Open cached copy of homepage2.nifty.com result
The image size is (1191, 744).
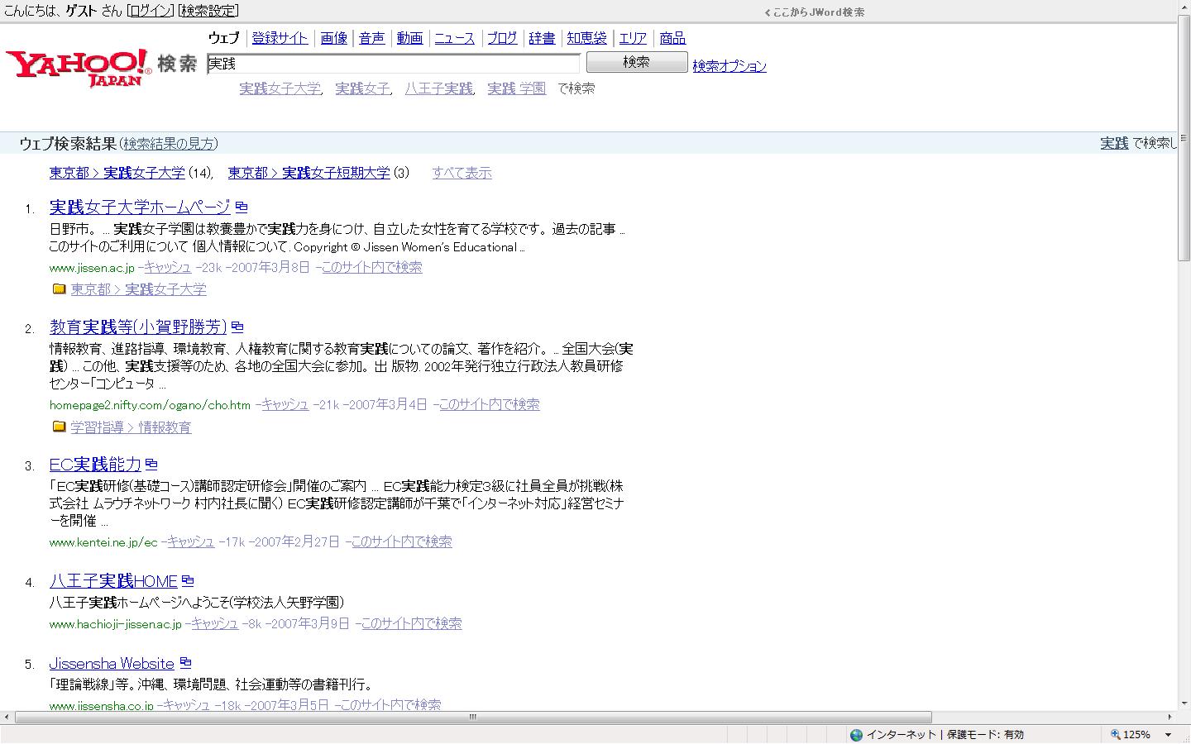285,404
